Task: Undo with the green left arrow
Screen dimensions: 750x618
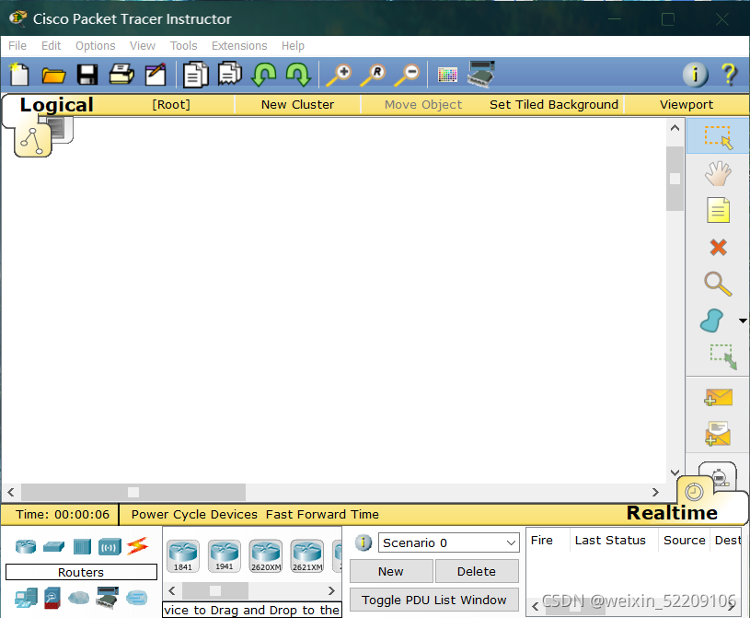Action: click(x=263, y=75)
